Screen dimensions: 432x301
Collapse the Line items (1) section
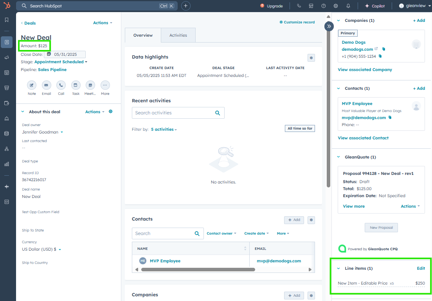coord(338,268)
